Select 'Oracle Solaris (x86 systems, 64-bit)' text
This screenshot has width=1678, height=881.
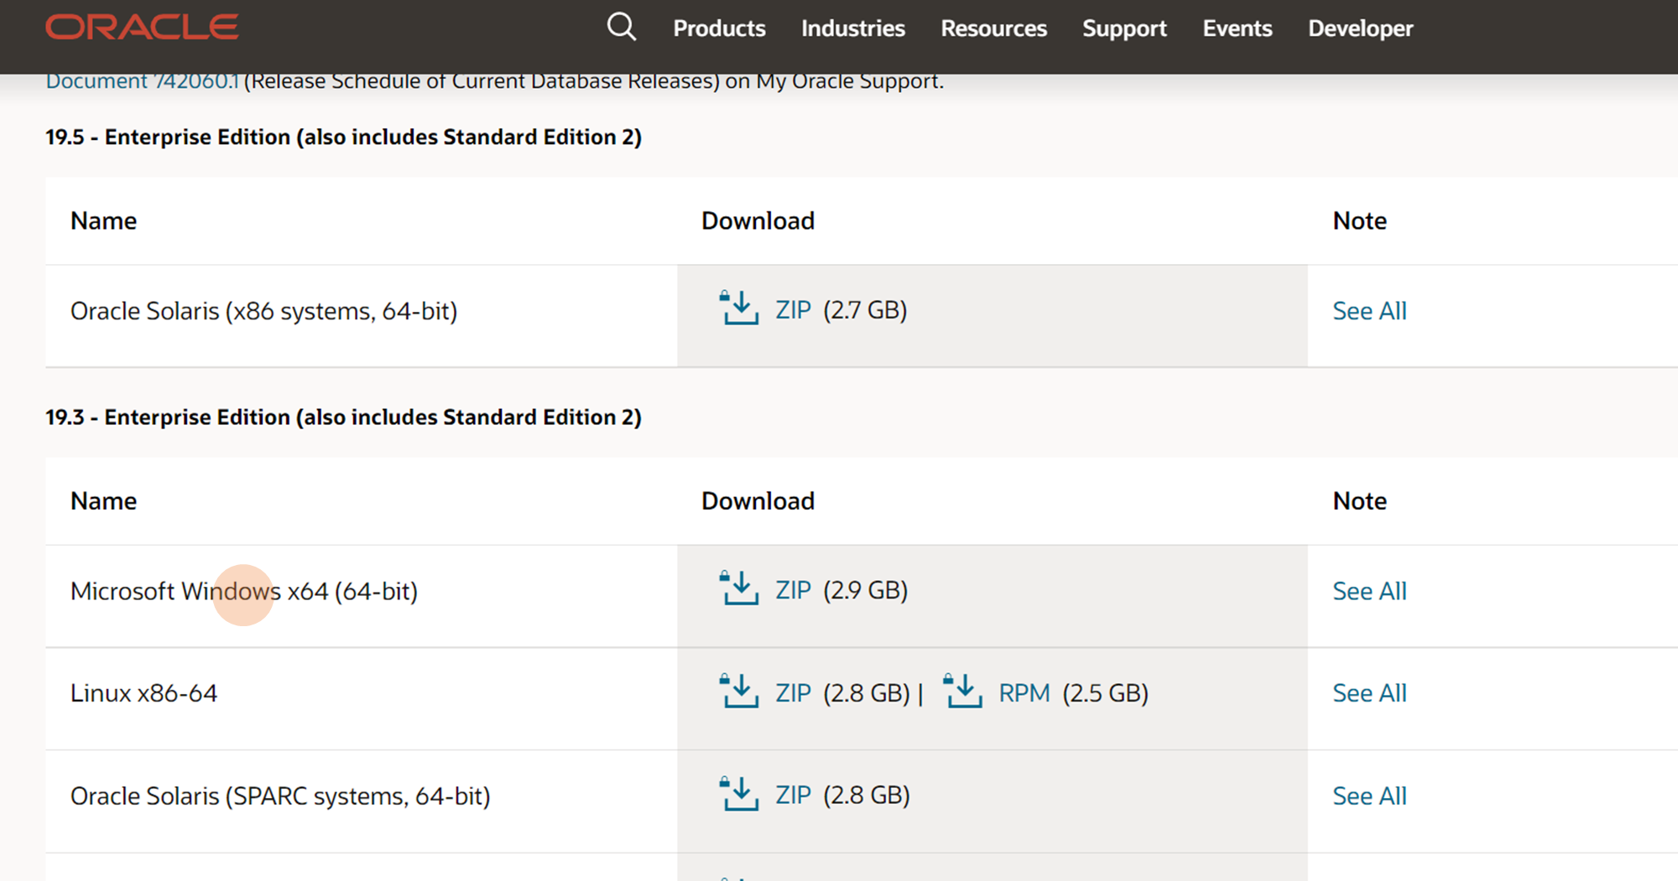tap(263, 311)
